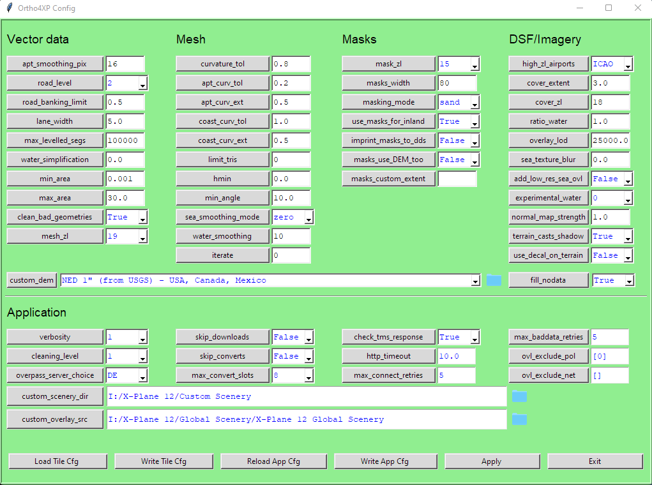This screenshot has width=652, height=485.
Task: Click the ovl_exclude_pol value field
Action: point(610,356)
